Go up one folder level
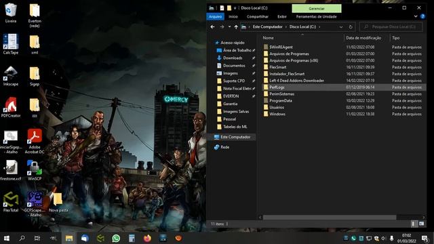The width and height of the screenshot is (434, 244). point(236,27)
